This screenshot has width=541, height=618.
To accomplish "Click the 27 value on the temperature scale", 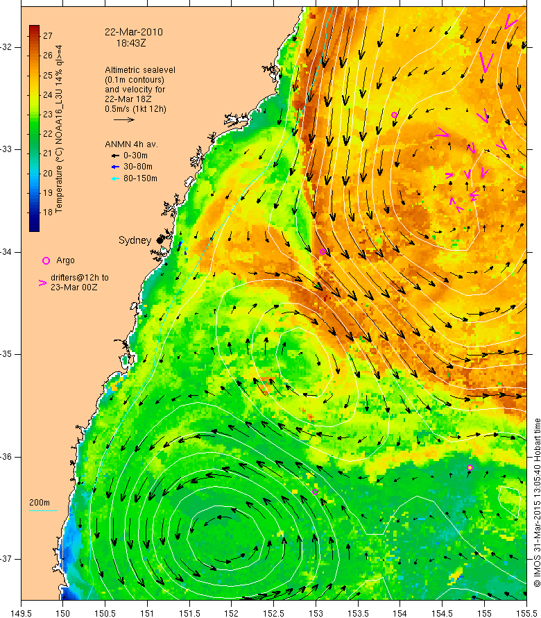I will 48,36.
